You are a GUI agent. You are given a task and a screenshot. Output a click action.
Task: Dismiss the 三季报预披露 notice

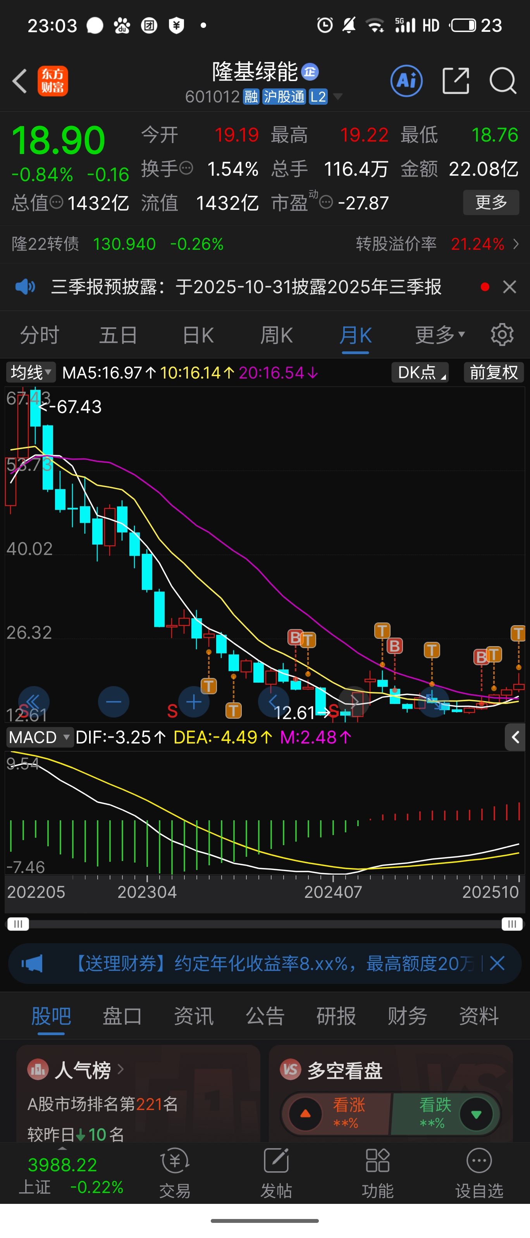(509, 287)
